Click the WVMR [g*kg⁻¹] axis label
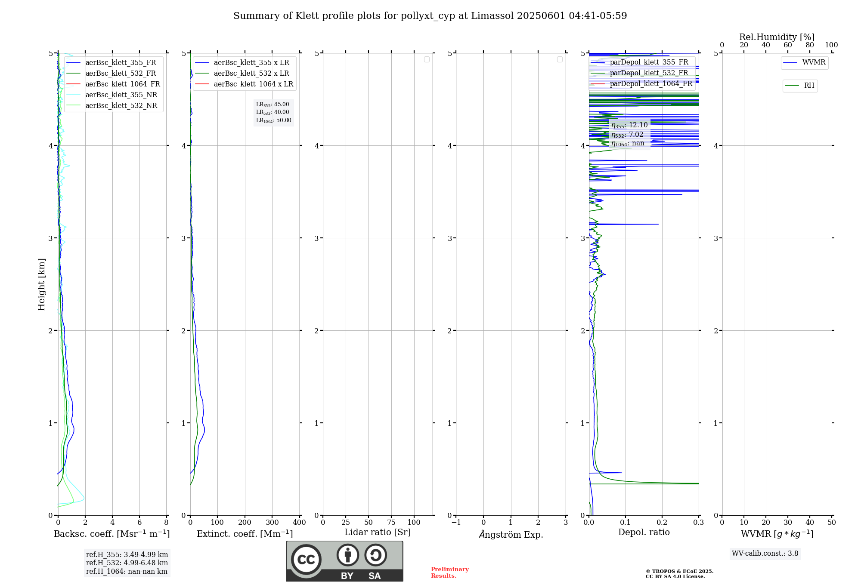 (777, 534)
